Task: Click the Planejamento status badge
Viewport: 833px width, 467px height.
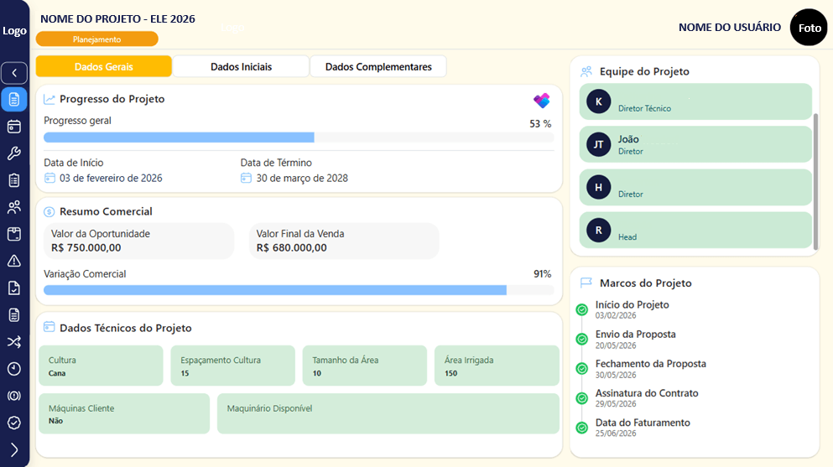Action: click(96, 39)
